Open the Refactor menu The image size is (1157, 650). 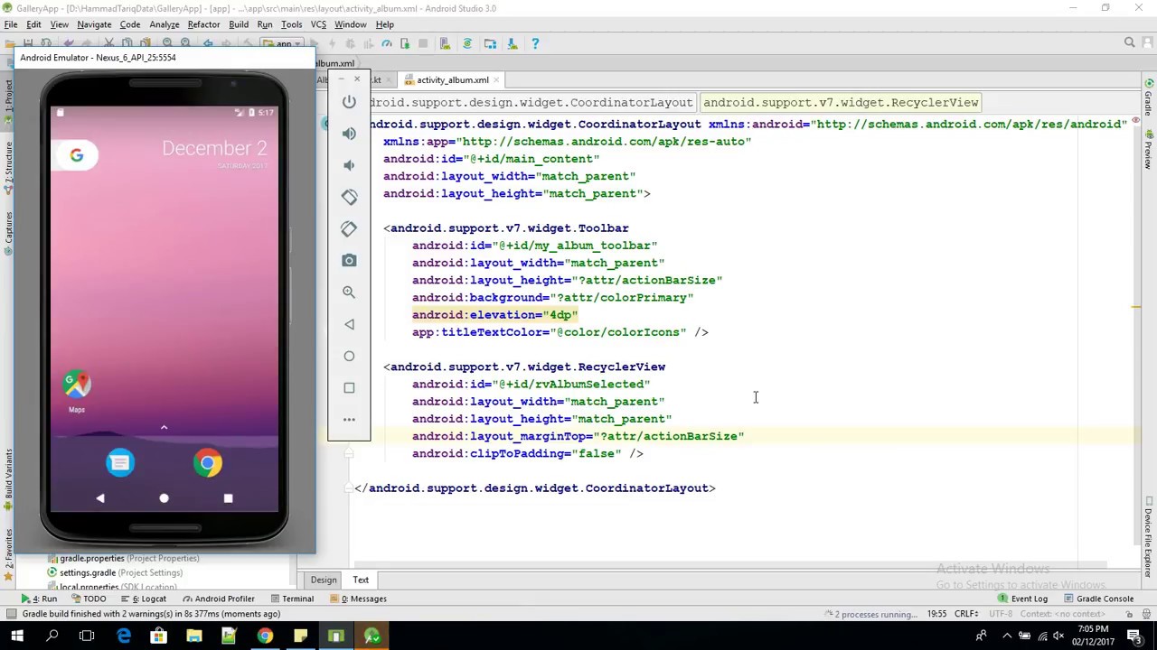[x=203, y=24]
